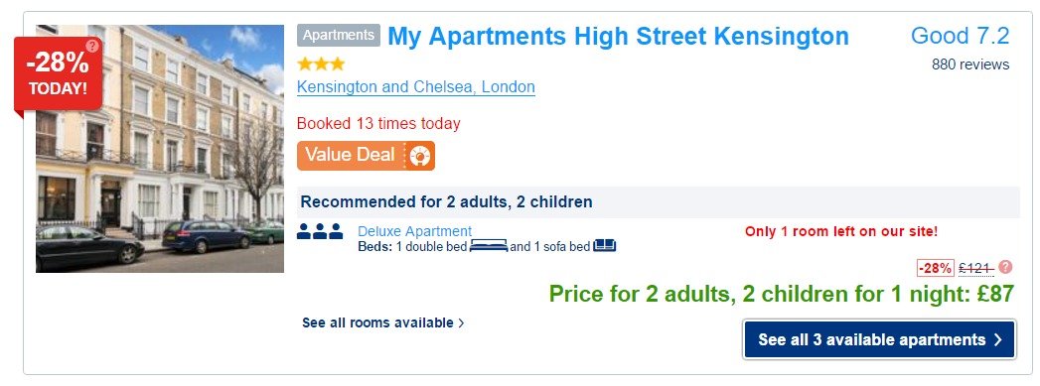Open the 880 reviews text
This screenshot has height=386, width=1040.
pos(970,64)
